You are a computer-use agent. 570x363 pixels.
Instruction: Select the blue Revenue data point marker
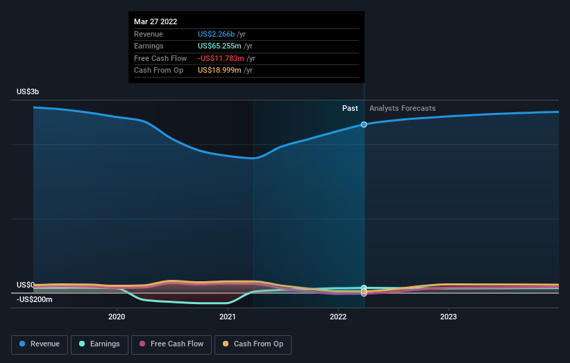(x=364, y=125)
